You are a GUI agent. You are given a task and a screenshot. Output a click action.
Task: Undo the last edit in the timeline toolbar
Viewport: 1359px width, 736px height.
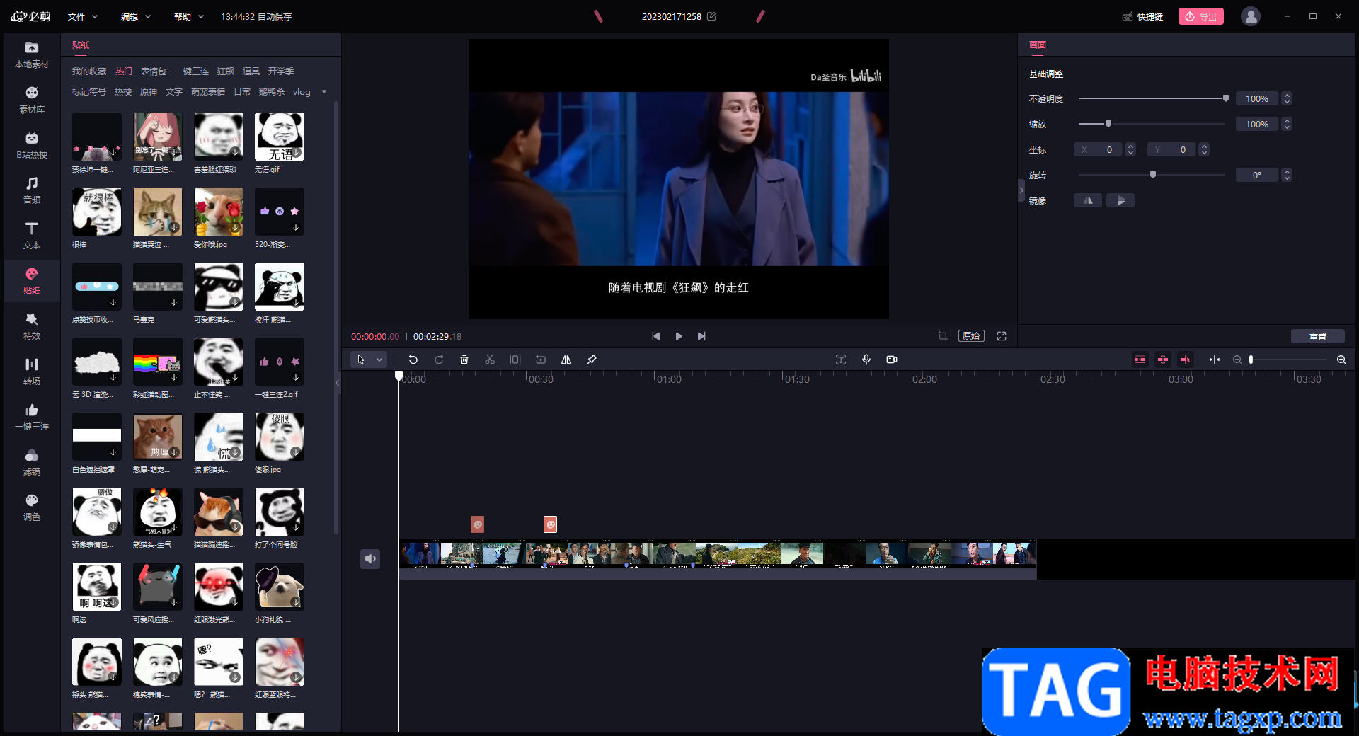point(413,360)
